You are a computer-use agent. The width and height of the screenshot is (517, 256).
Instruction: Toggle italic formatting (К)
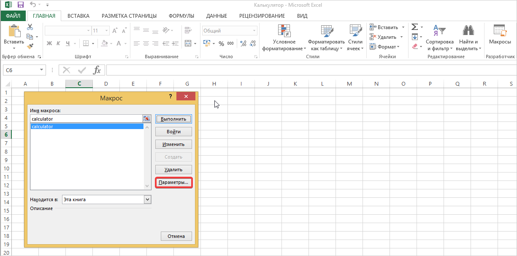click(58, 43)
